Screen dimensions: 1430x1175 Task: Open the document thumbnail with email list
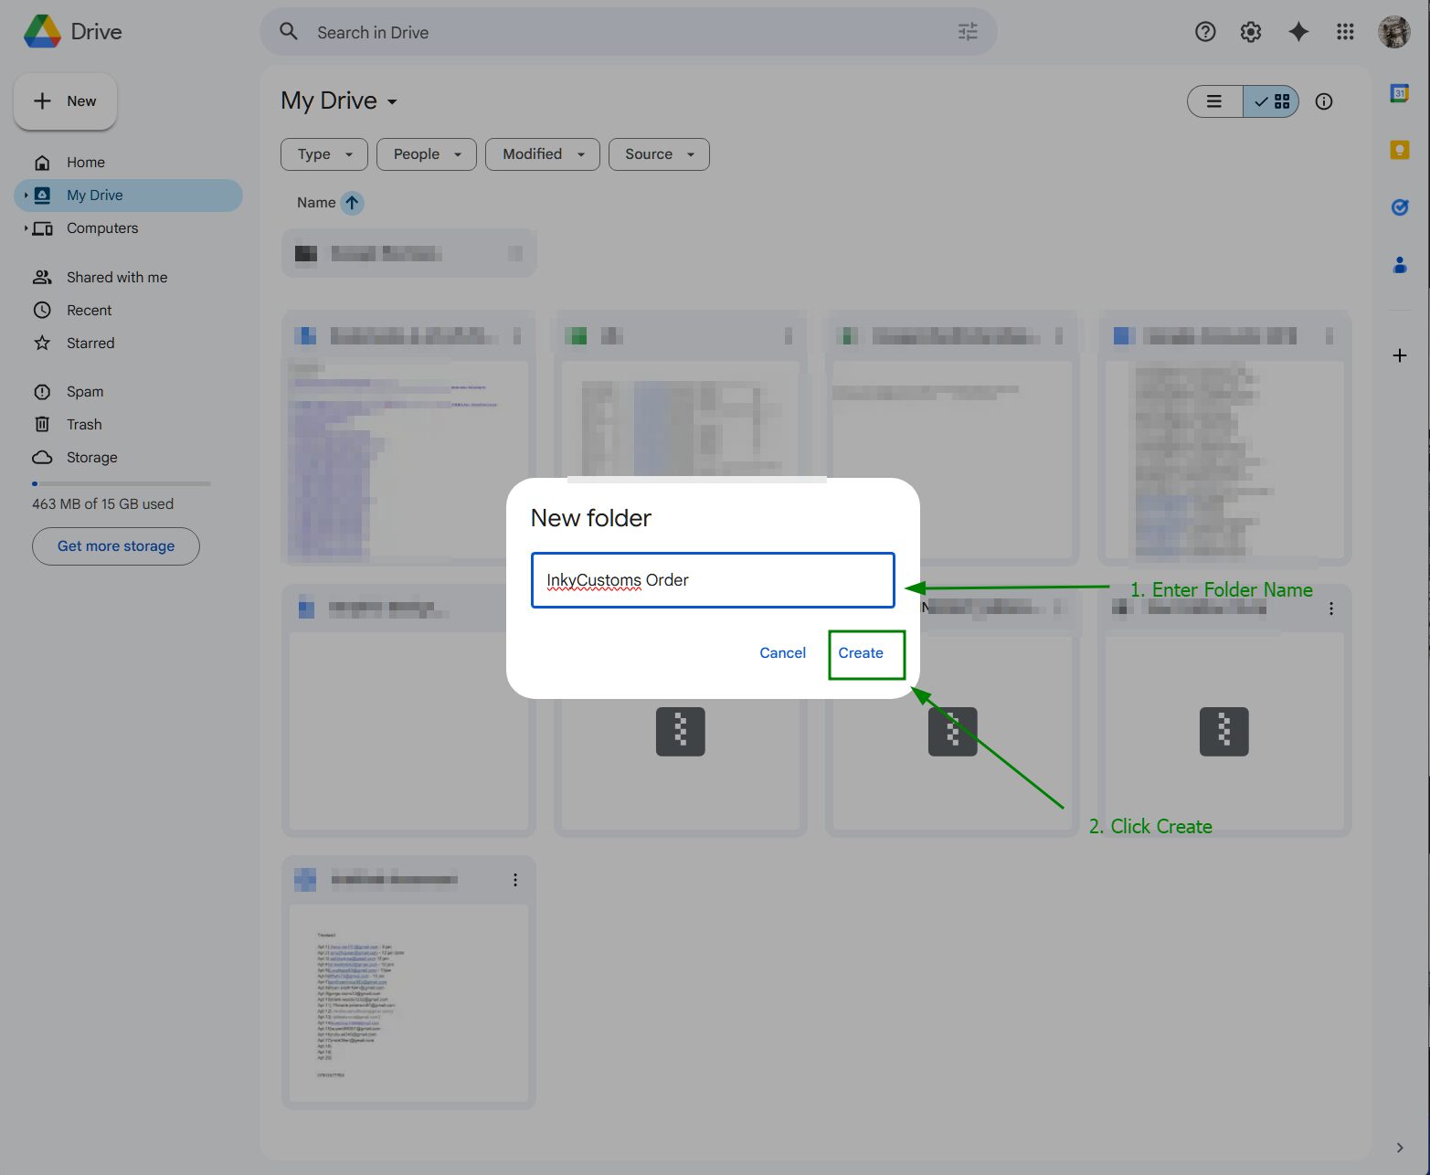pos(409,1004)
